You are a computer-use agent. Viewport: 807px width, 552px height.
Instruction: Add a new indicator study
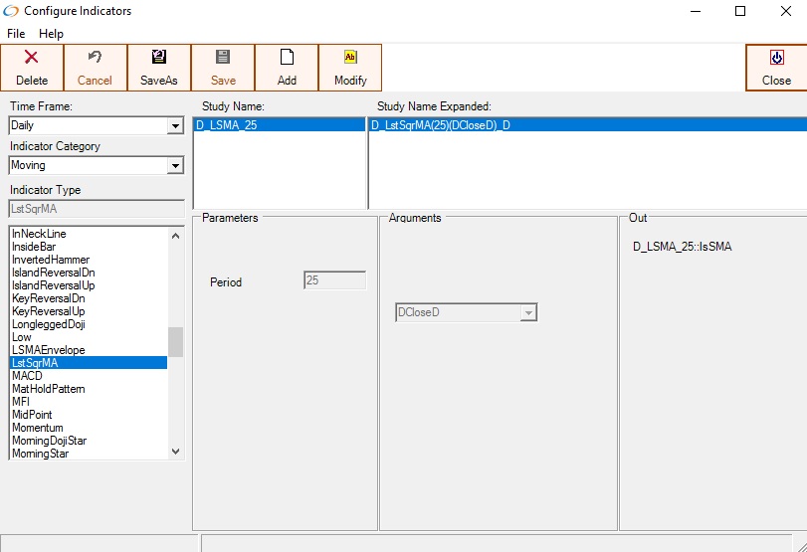(287, 68)
